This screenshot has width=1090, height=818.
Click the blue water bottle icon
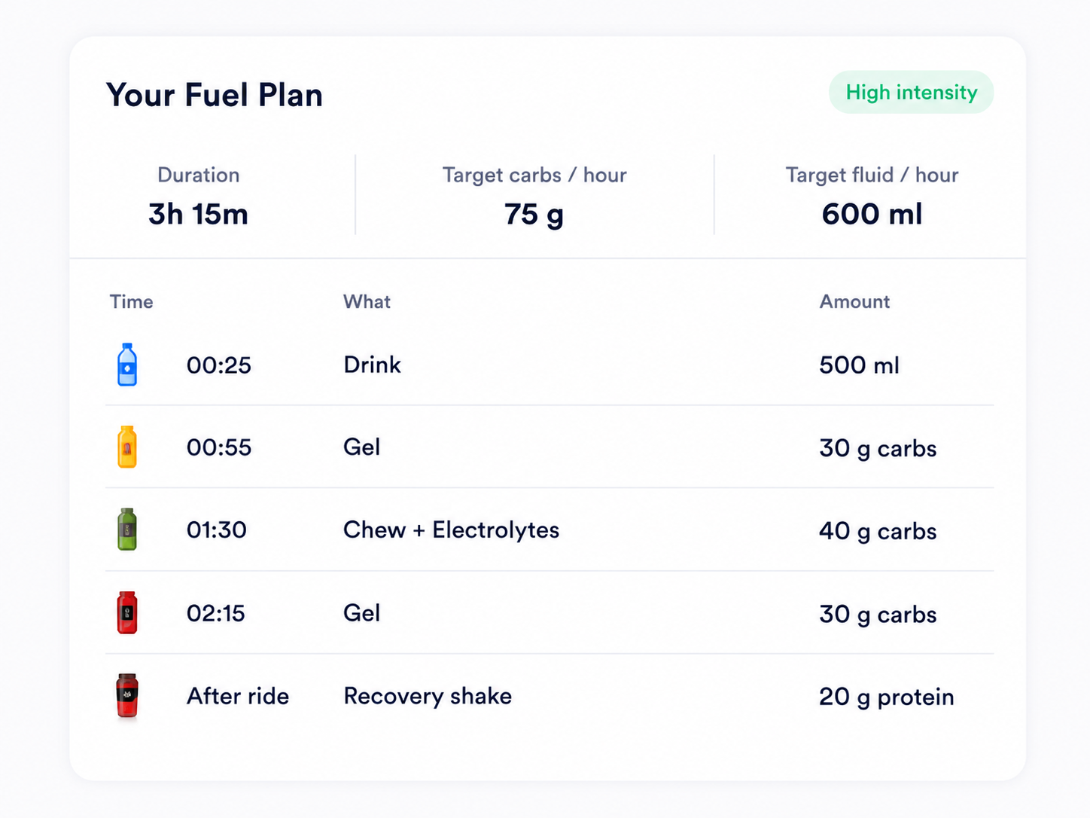[127, 365]
